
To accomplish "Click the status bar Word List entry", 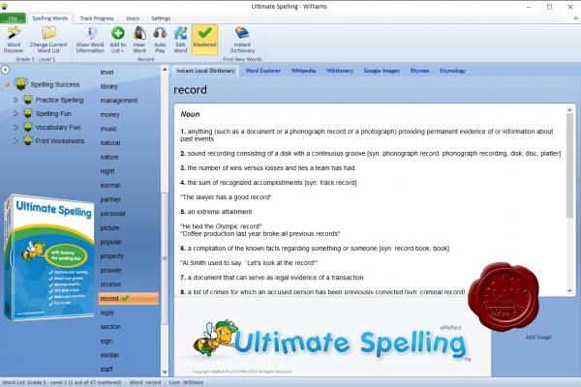I will click(62, 382).
